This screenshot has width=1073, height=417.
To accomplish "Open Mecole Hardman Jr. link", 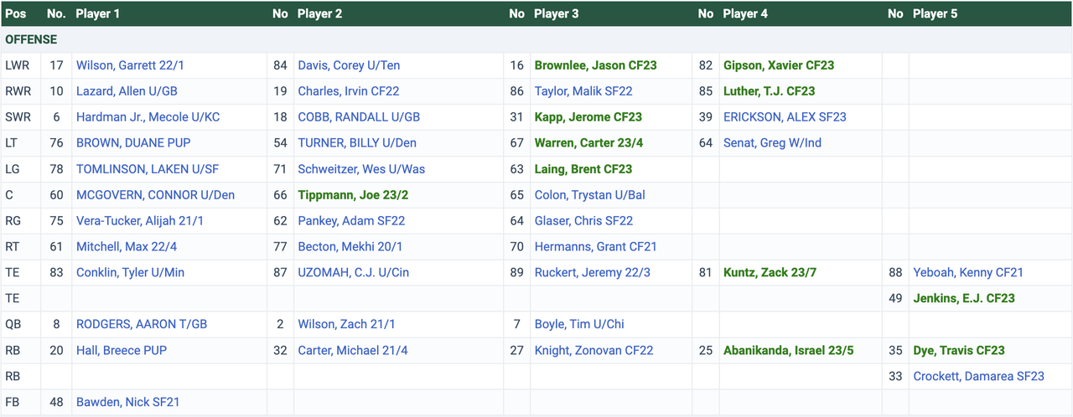I will 148,117.
